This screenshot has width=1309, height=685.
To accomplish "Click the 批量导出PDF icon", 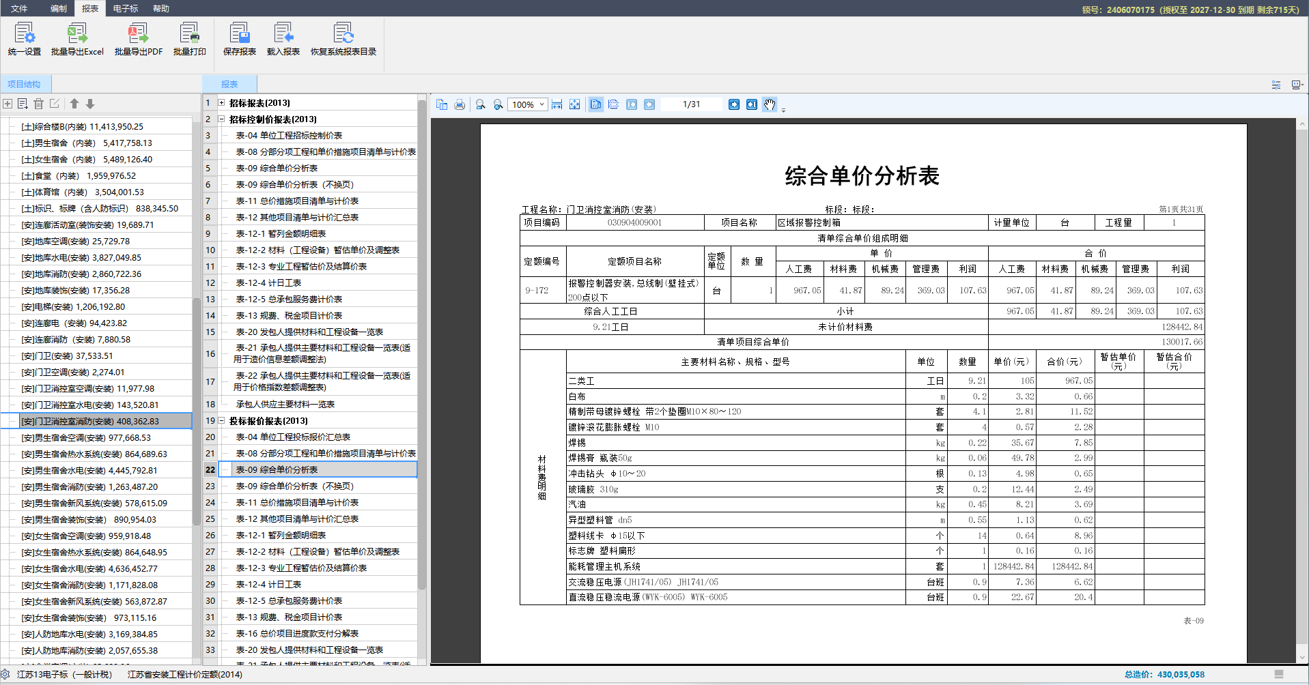I will pyautogui.click(x=138, y=39).
